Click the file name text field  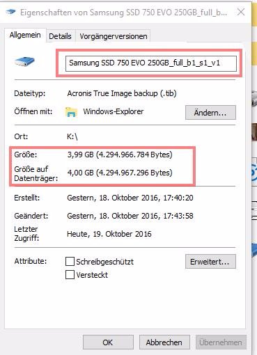pos(151,63)
